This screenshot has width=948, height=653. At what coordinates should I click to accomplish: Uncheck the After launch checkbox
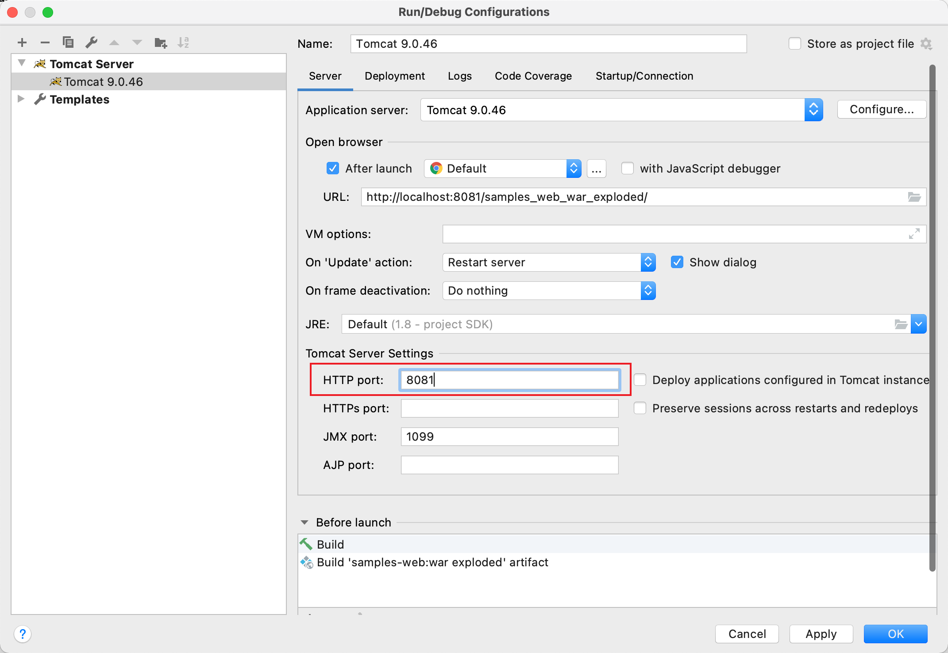pyautogui.click(x=332, y=169)
